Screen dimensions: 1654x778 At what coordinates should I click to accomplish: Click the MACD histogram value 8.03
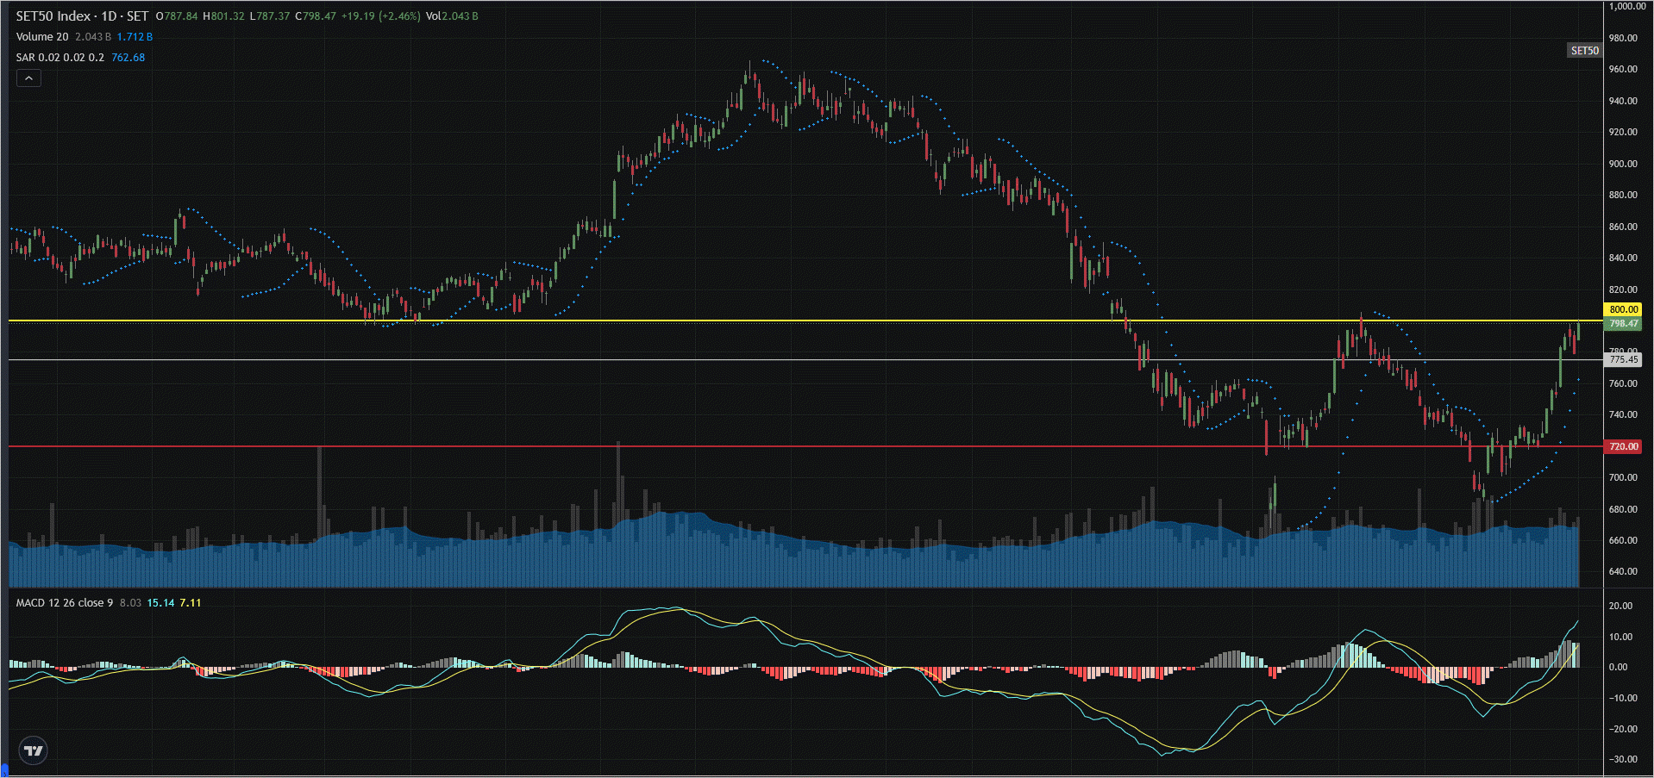[130, 603]
